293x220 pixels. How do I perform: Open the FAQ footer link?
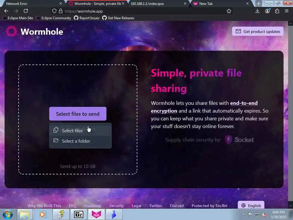(x=72, y=206)
